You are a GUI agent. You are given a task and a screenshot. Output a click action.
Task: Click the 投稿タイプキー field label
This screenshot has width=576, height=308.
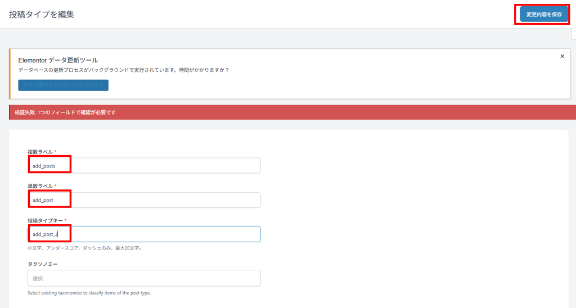tap(45, 221)
